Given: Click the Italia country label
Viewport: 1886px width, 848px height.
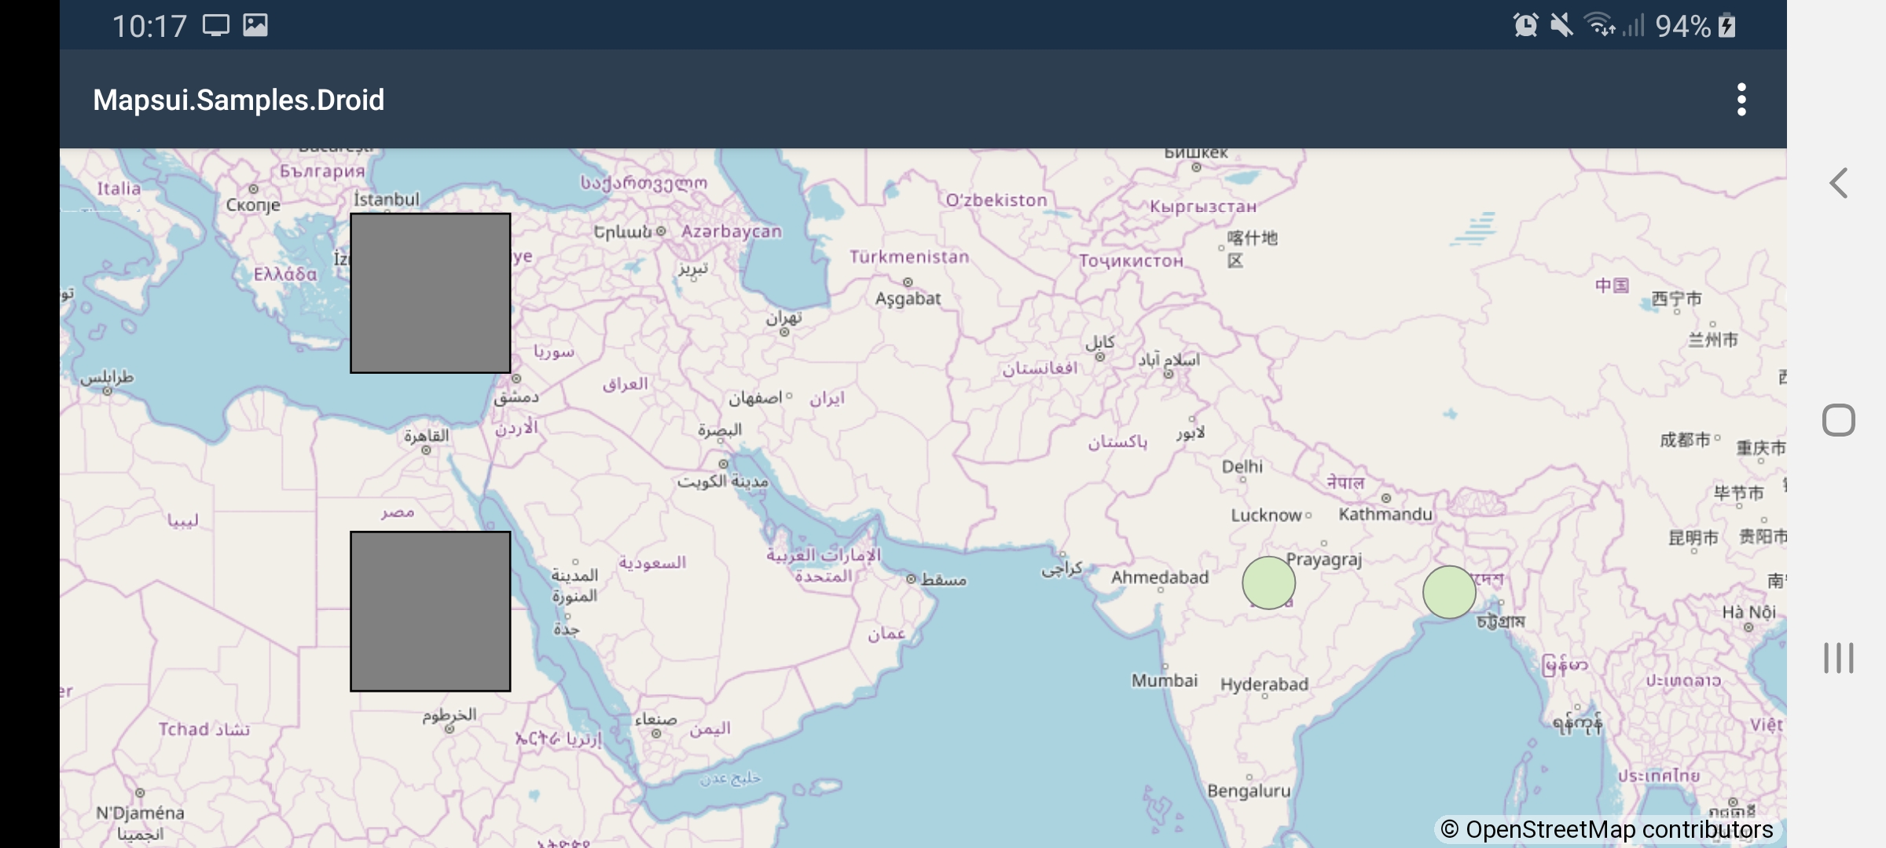Looking at the screenshot, I should 119,188.
